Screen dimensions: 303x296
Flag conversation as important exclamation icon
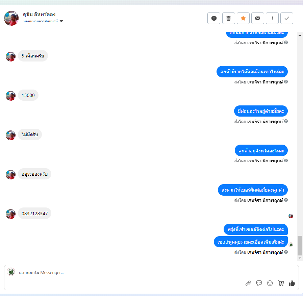coord(272,18)
